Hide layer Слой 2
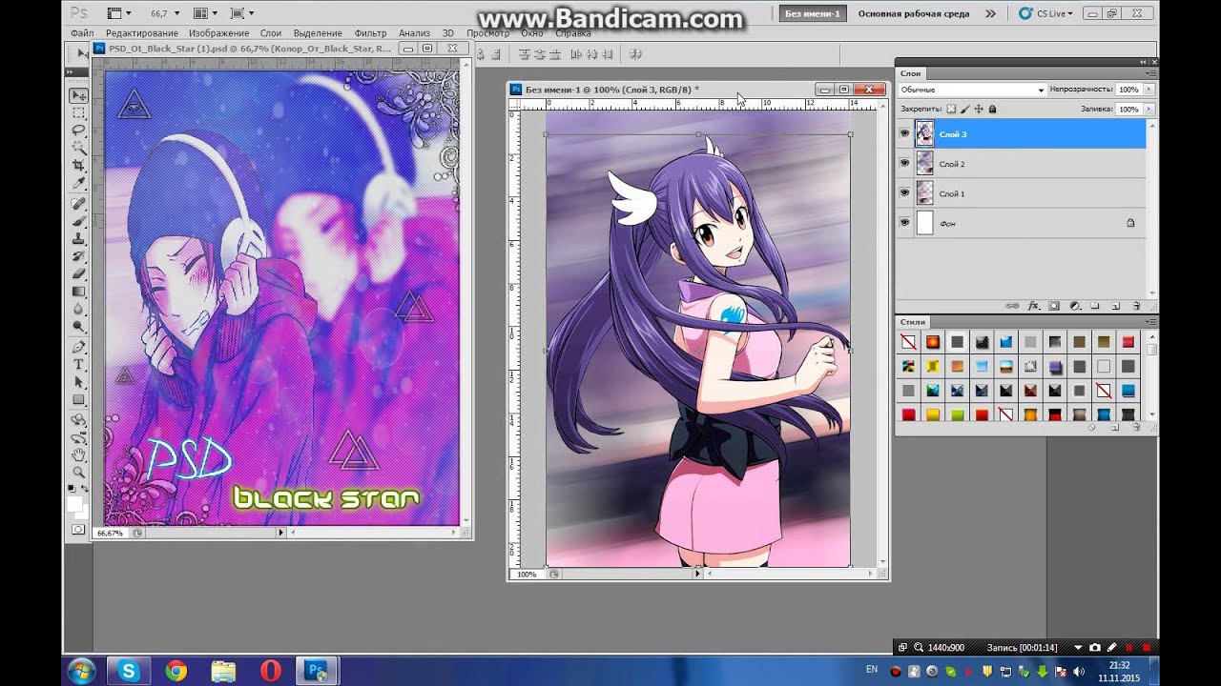The width and height of the screenshot is (1221, 686). coord(904,164)
